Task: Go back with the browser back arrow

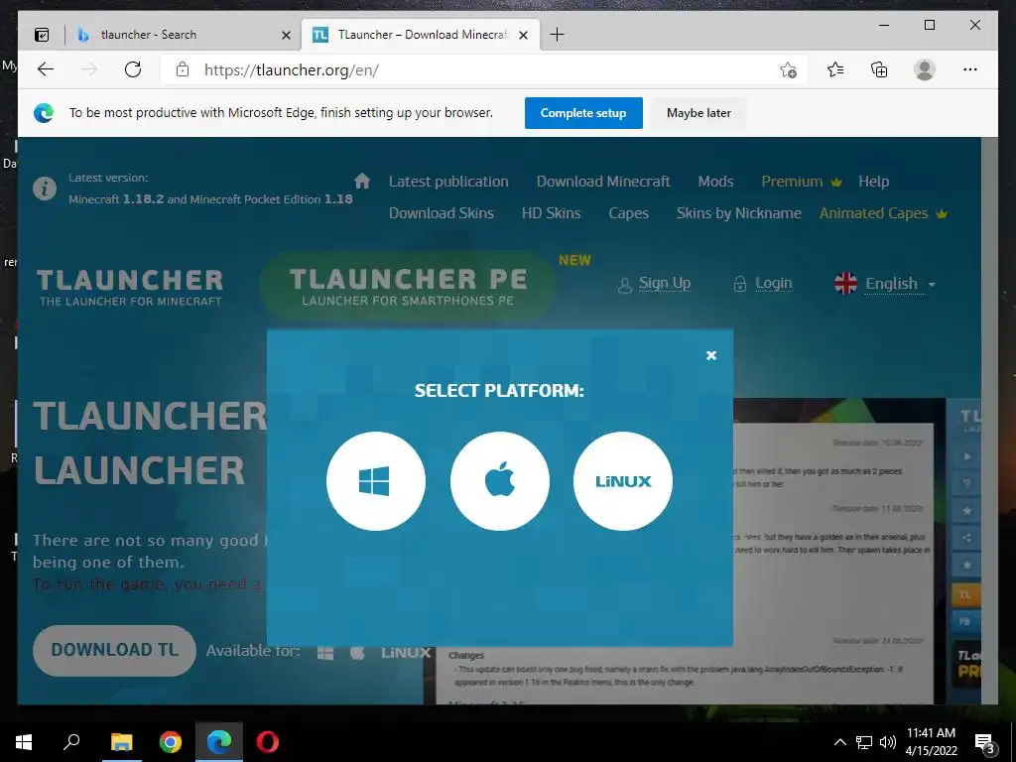Action: click(x=46, y=69)
